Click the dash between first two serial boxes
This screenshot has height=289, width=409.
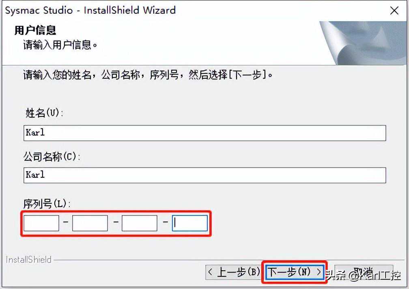tap(66, 222)
